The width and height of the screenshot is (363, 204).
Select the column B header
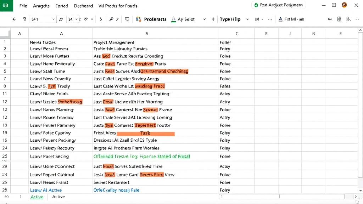pos(146,33)
